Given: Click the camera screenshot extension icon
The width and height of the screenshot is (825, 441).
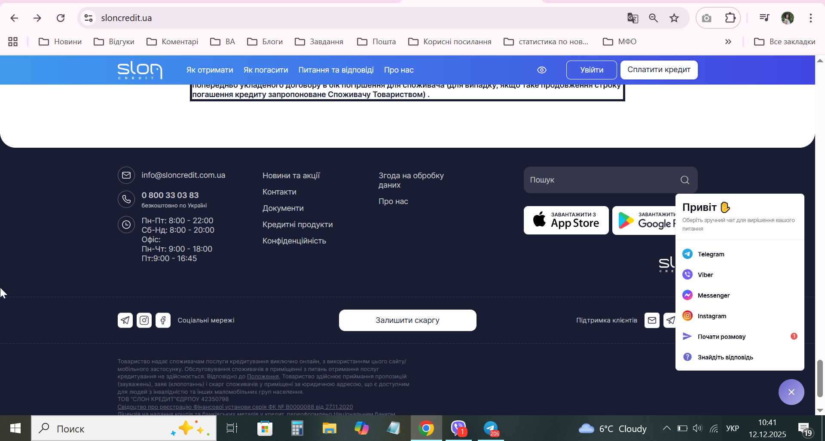Looking at the screenshot, I should click(706, 18).
